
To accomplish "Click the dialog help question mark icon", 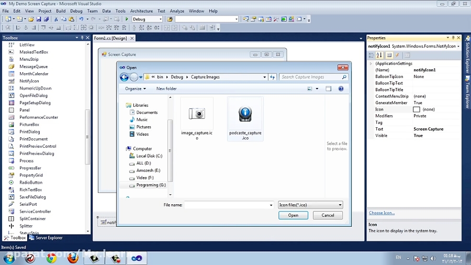I will pos(341,89).
